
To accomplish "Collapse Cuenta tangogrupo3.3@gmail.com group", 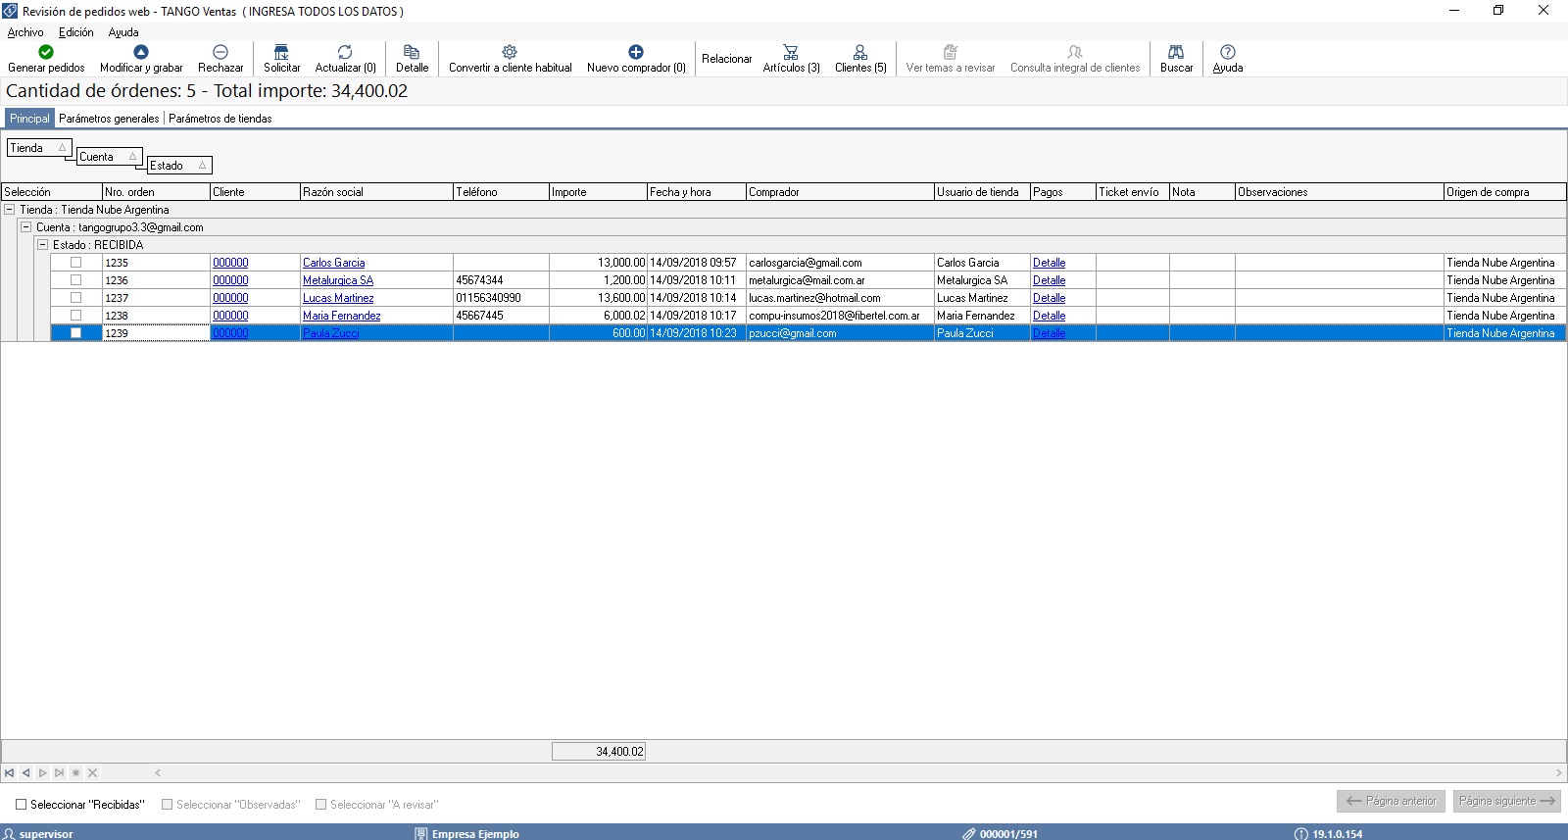I will 26,227.
